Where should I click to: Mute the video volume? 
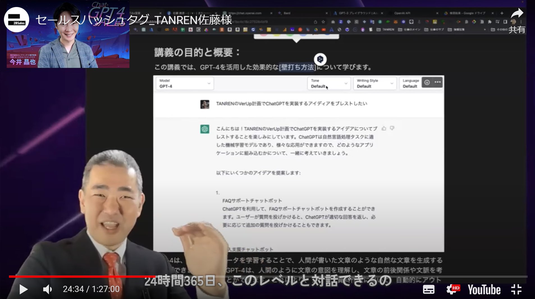click(x=47, y=289)
